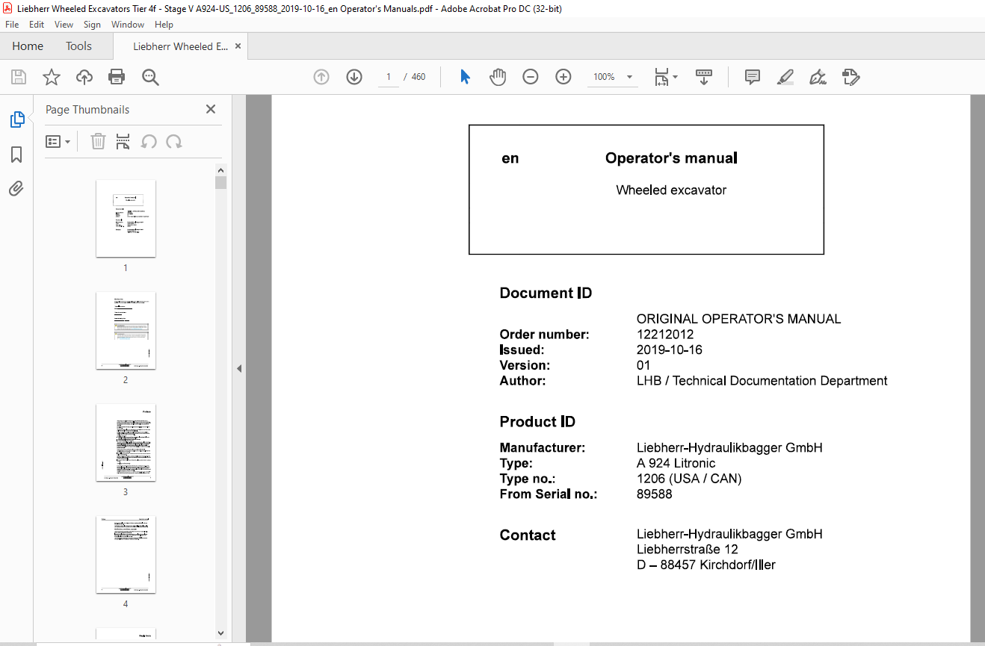Click the Save file icon
The width and height of the screenshot is (985, 646).
pyautogui.click(x=19, y=77)
